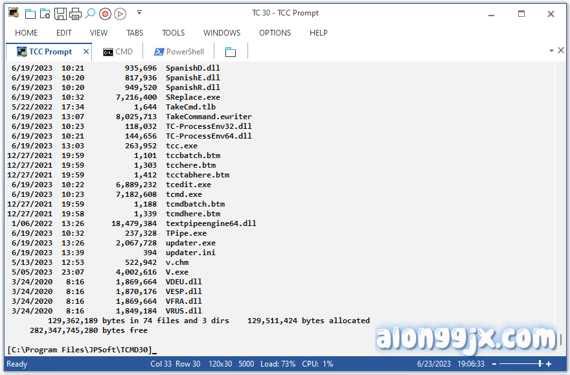Image resolution: width=570 pixels, height=375 pixels.
Task: Open the OPTIONS menu
Action: pos(275,33)
